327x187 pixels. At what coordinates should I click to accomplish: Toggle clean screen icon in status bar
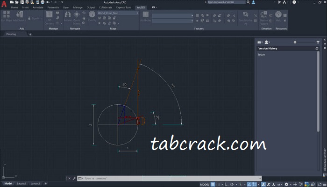coord(319,184)
